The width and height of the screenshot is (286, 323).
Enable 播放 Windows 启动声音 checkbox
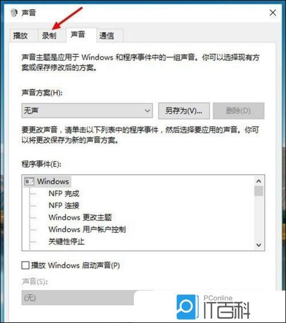pos(25,265)
